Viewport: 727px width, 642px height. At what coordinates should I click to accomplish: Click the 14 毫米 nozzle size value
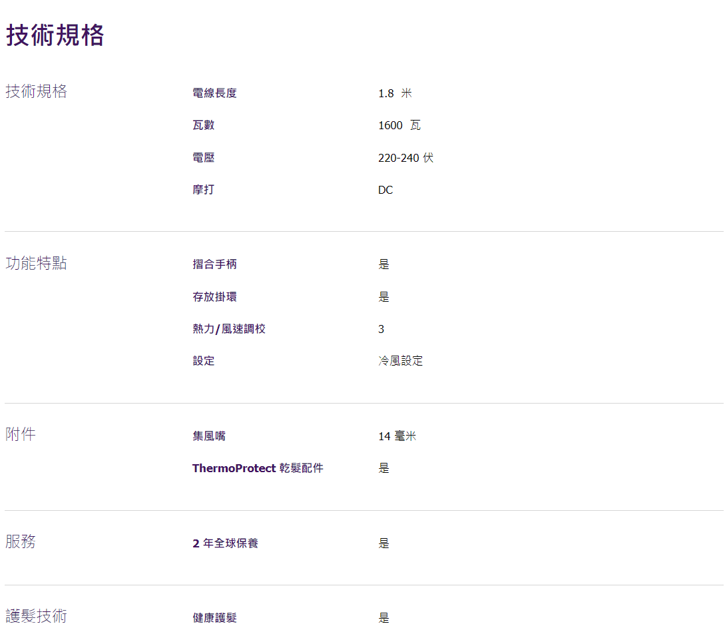pos(397,436)
